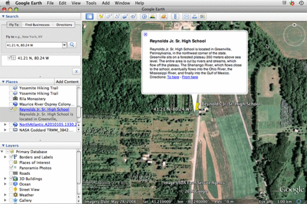Open the Fly To coordinates dropdown arrow
The height and width of the screenshot is (204, 307).
click(64, 45)
